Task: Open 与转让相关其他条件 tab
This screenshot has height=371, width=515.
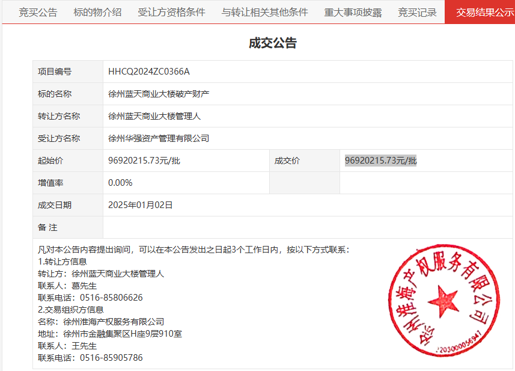Action: click(x=265, y=13)
